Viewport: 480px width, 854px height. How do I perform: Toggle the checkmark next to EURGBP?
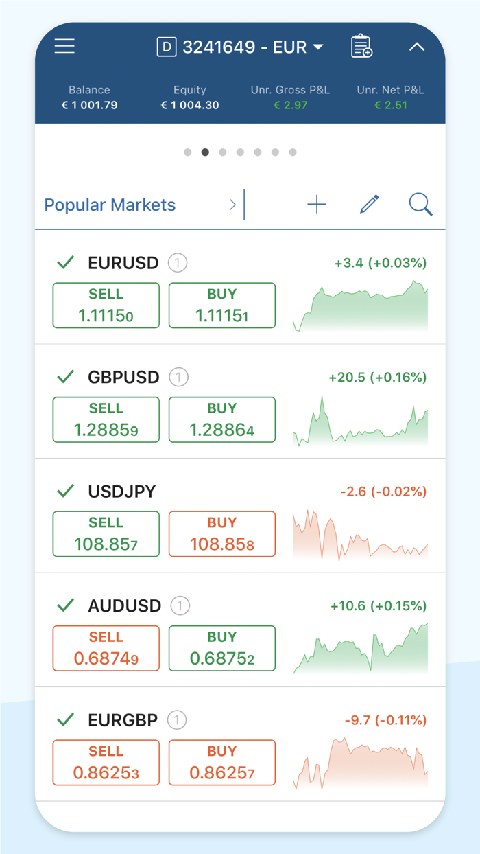66,719
